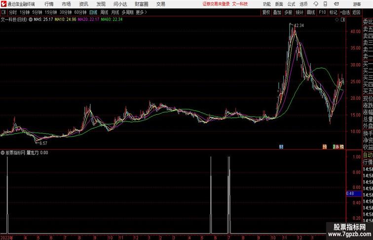The image size is (373, 240).
Task: Select the 5分钟 period
Action: (37, 12)
